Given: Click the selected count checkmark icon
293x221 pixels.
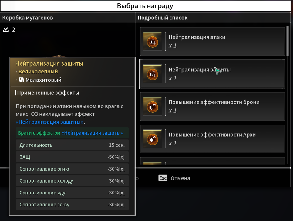Looking at the screenshot, I should pos(6,30).
